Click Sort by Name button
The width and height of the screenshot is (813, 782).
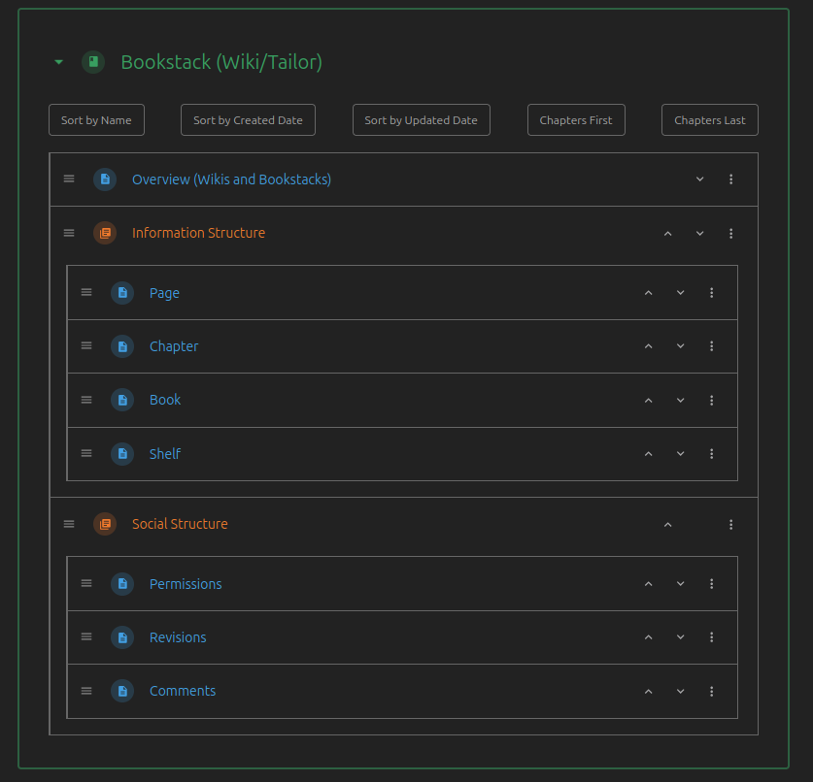coord(96,120)
